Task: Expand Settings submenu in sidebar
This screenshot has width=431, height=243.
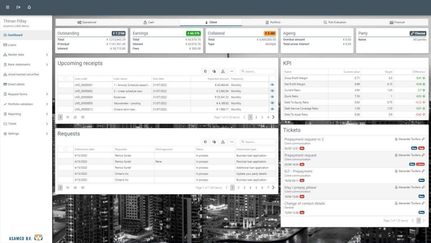Action: click(26, 134)
